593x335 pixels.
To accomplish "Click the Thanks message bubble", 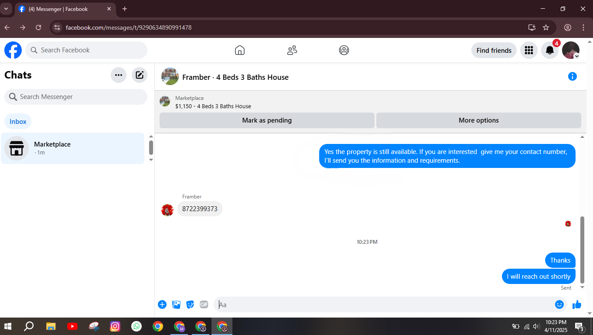I will (560, 260).
